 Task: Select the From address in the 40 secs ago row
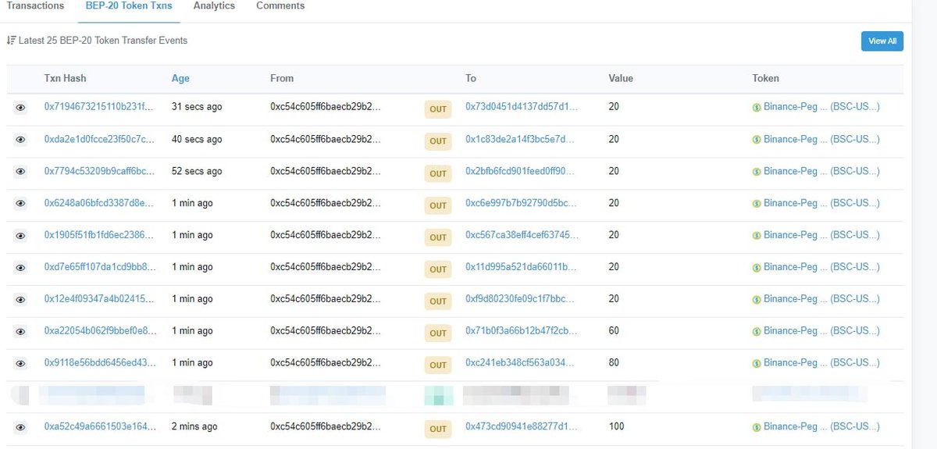coord(326,139)
